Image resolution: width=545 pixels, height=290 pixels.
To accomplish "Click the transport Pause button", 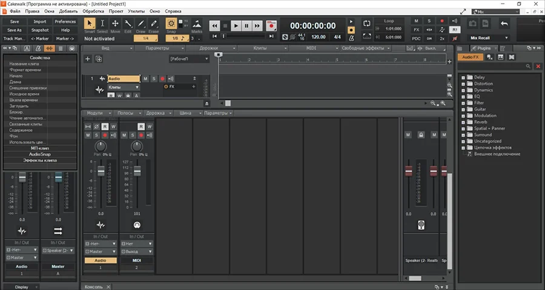I will coord(246,25).
